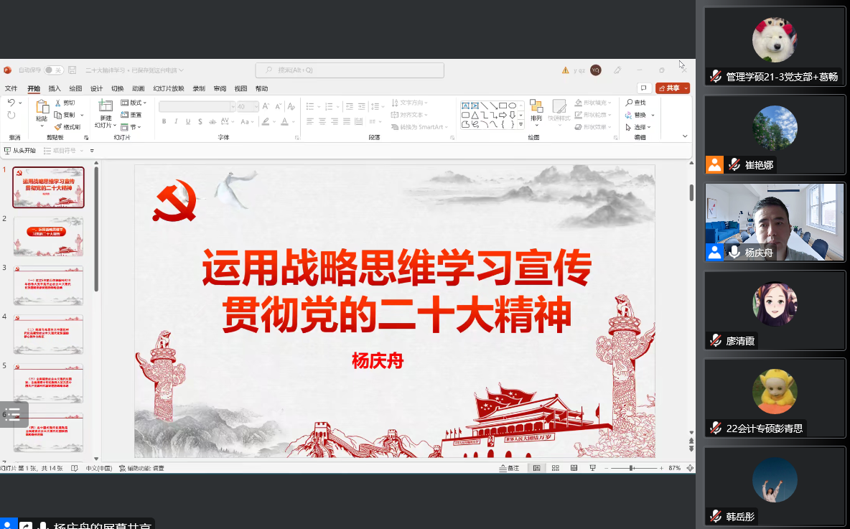This screenshot has width=850, height=529.
Task: Click the New Slide (新建幻灯片) icon
Action: (106, 106)
